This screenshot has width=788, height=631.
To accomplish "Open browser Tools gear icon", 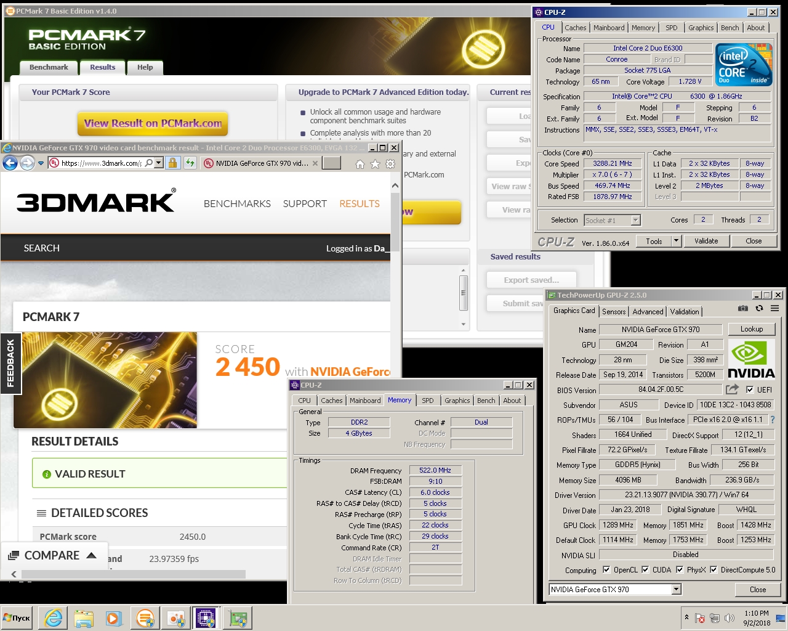I will (x=390, y=164).
